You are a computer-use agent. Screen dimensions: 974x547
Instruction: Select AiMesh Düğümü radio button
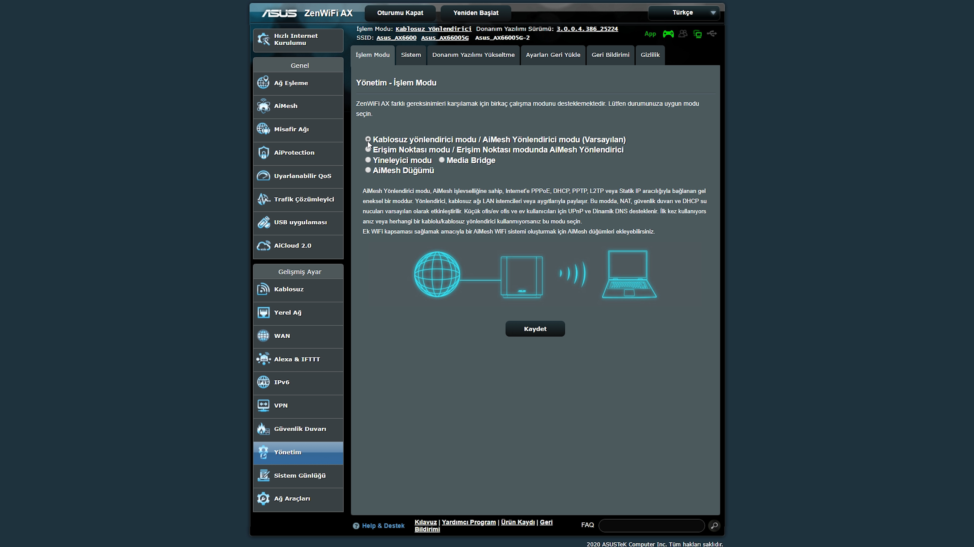pos(368,170)
